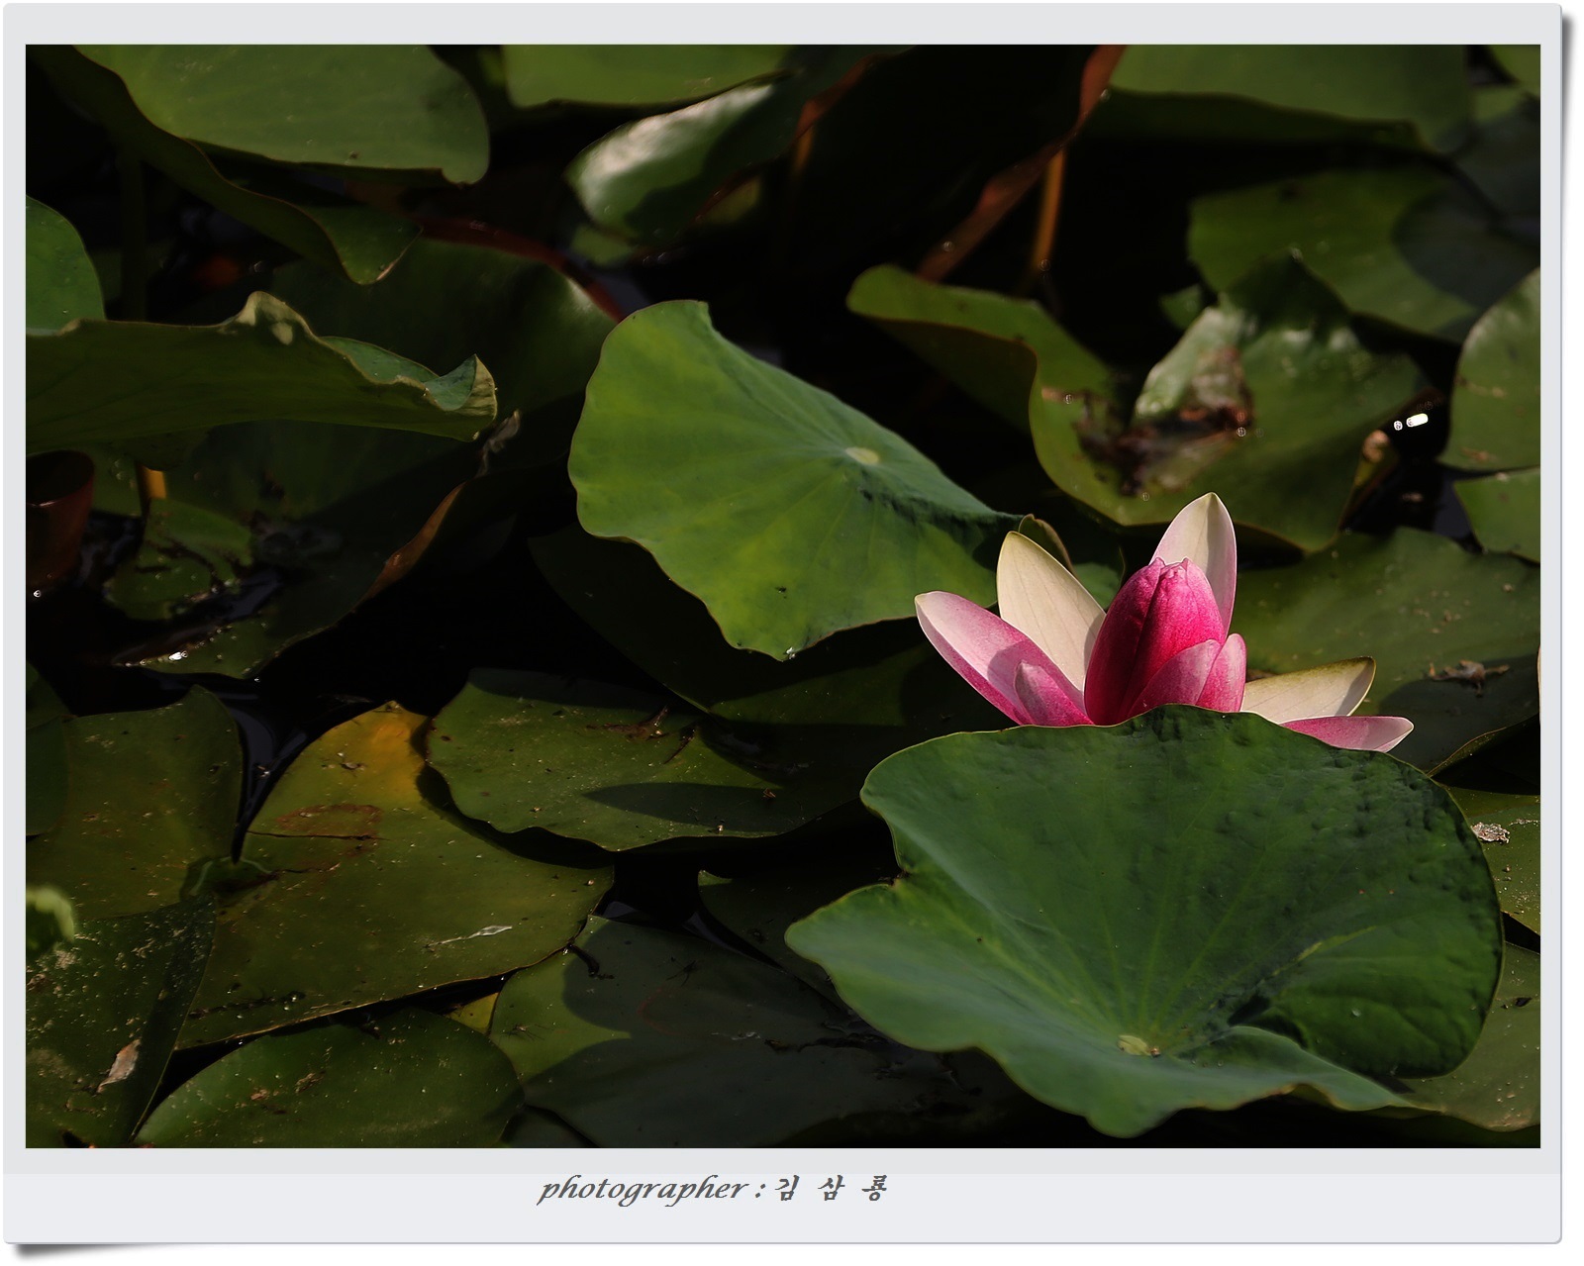Screen dimensions: 1584x1266
Task: Click the Korean name 김 삼 룡
Action: (x=830, y=1189)
